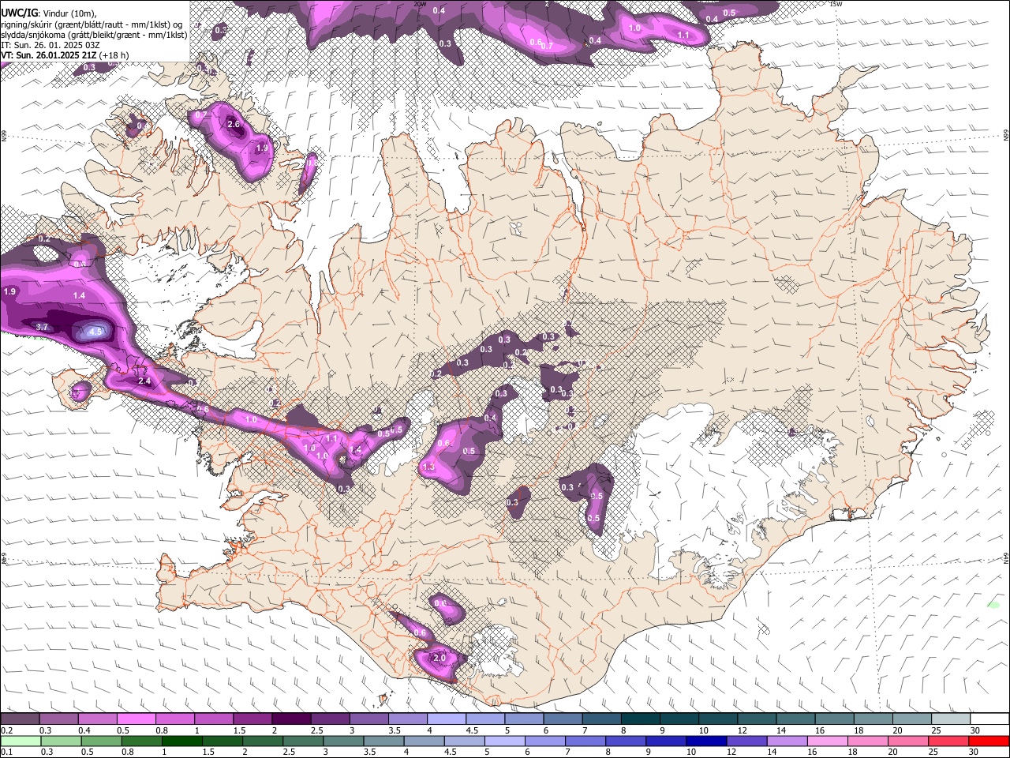Pick the medium blue swatch labeled 8 in the rain scale

tap(627, 741)
